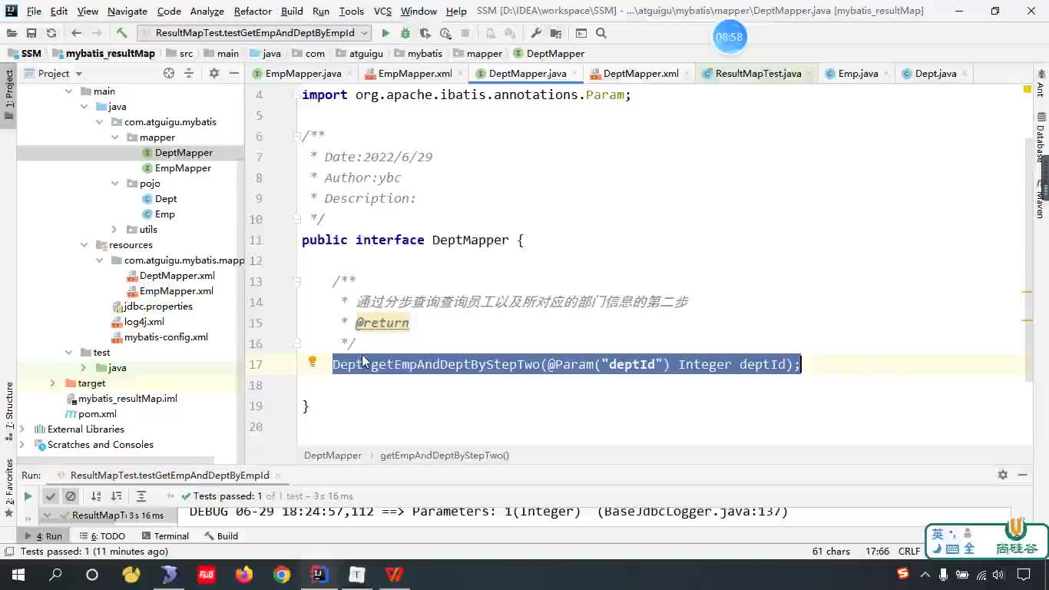Open the TODO tool window
The height and width of the screenshot is (590, 1049).
tap(101, 536)
